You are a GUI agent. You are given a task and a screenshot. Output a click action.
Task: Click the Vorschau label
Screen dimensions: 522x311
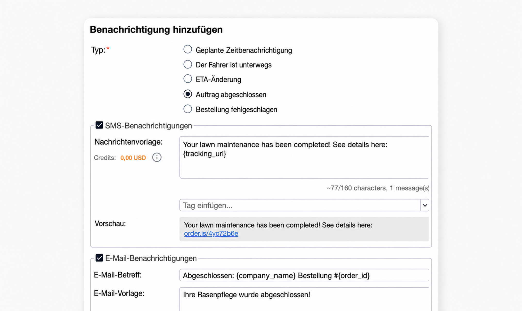point(110,223)
